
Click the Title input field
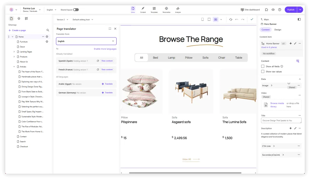281,120
